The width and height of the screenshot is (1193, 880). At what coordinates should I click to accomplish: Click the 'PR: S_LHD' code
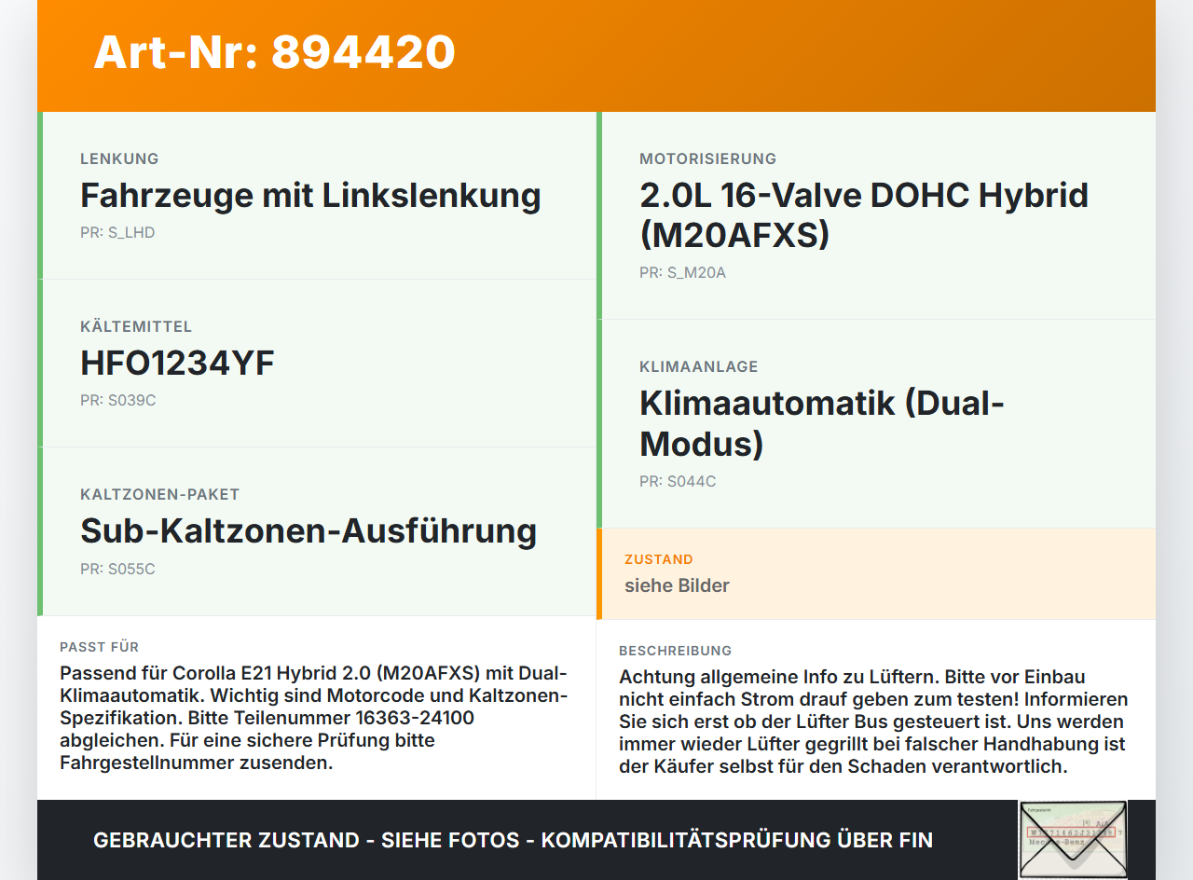[x=117, y=233]
